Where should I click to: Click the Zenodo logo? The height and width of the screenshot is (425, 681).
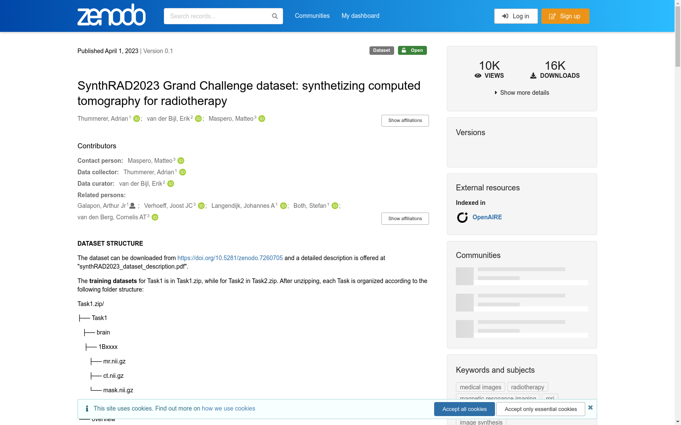click(111, 15)
